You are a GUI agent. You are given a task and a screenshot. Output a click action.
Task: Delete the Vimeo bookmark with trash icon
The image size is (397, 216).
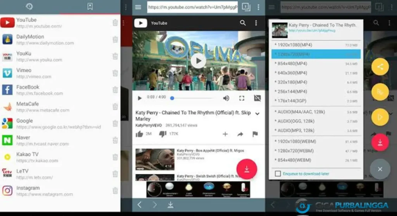coord(115,73)
